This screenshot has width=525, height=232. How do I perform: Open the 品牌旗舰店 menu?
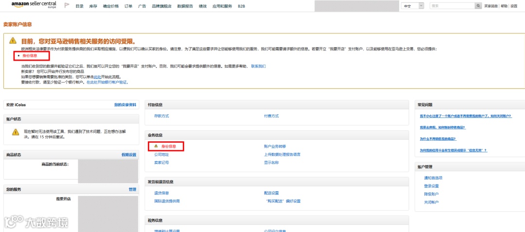point(162,6)
